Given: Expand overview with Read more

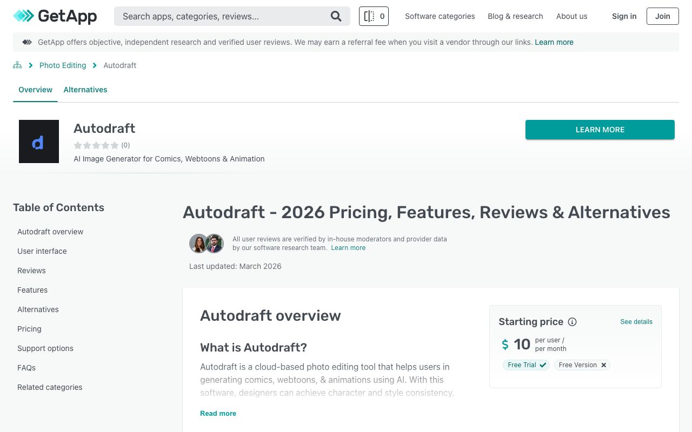Looking at the screenshot, I should click(x=218, y=414).
